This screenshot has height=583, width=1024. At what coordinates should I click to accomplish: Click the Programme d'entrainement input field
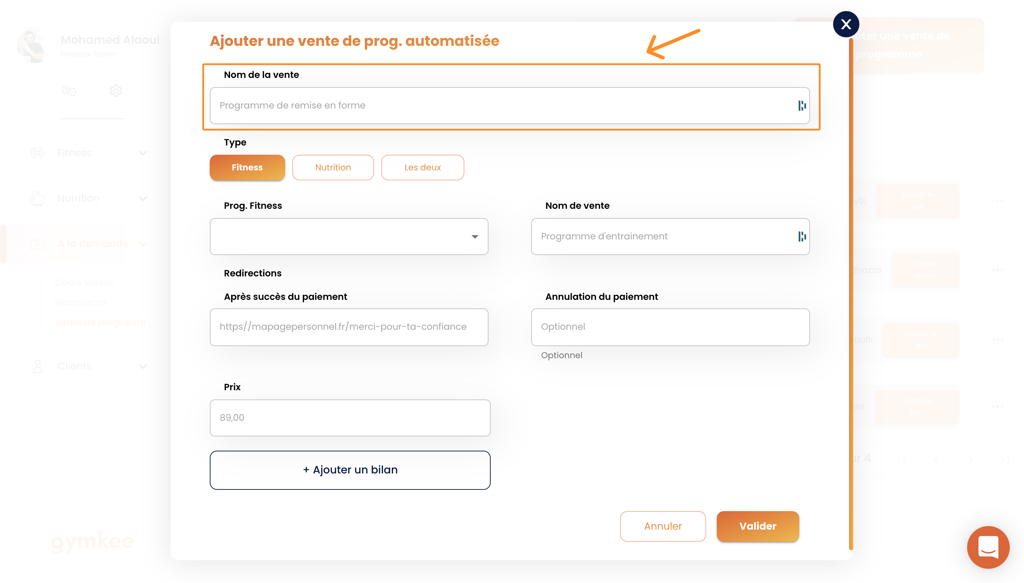[x=670, y=236]
